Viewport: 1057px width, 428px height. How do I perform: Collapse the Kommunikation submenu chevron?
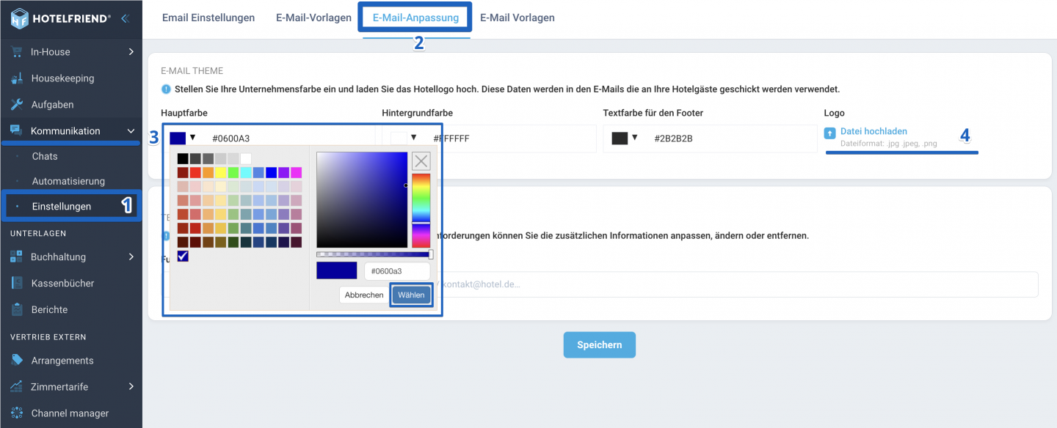coord(131,131)
